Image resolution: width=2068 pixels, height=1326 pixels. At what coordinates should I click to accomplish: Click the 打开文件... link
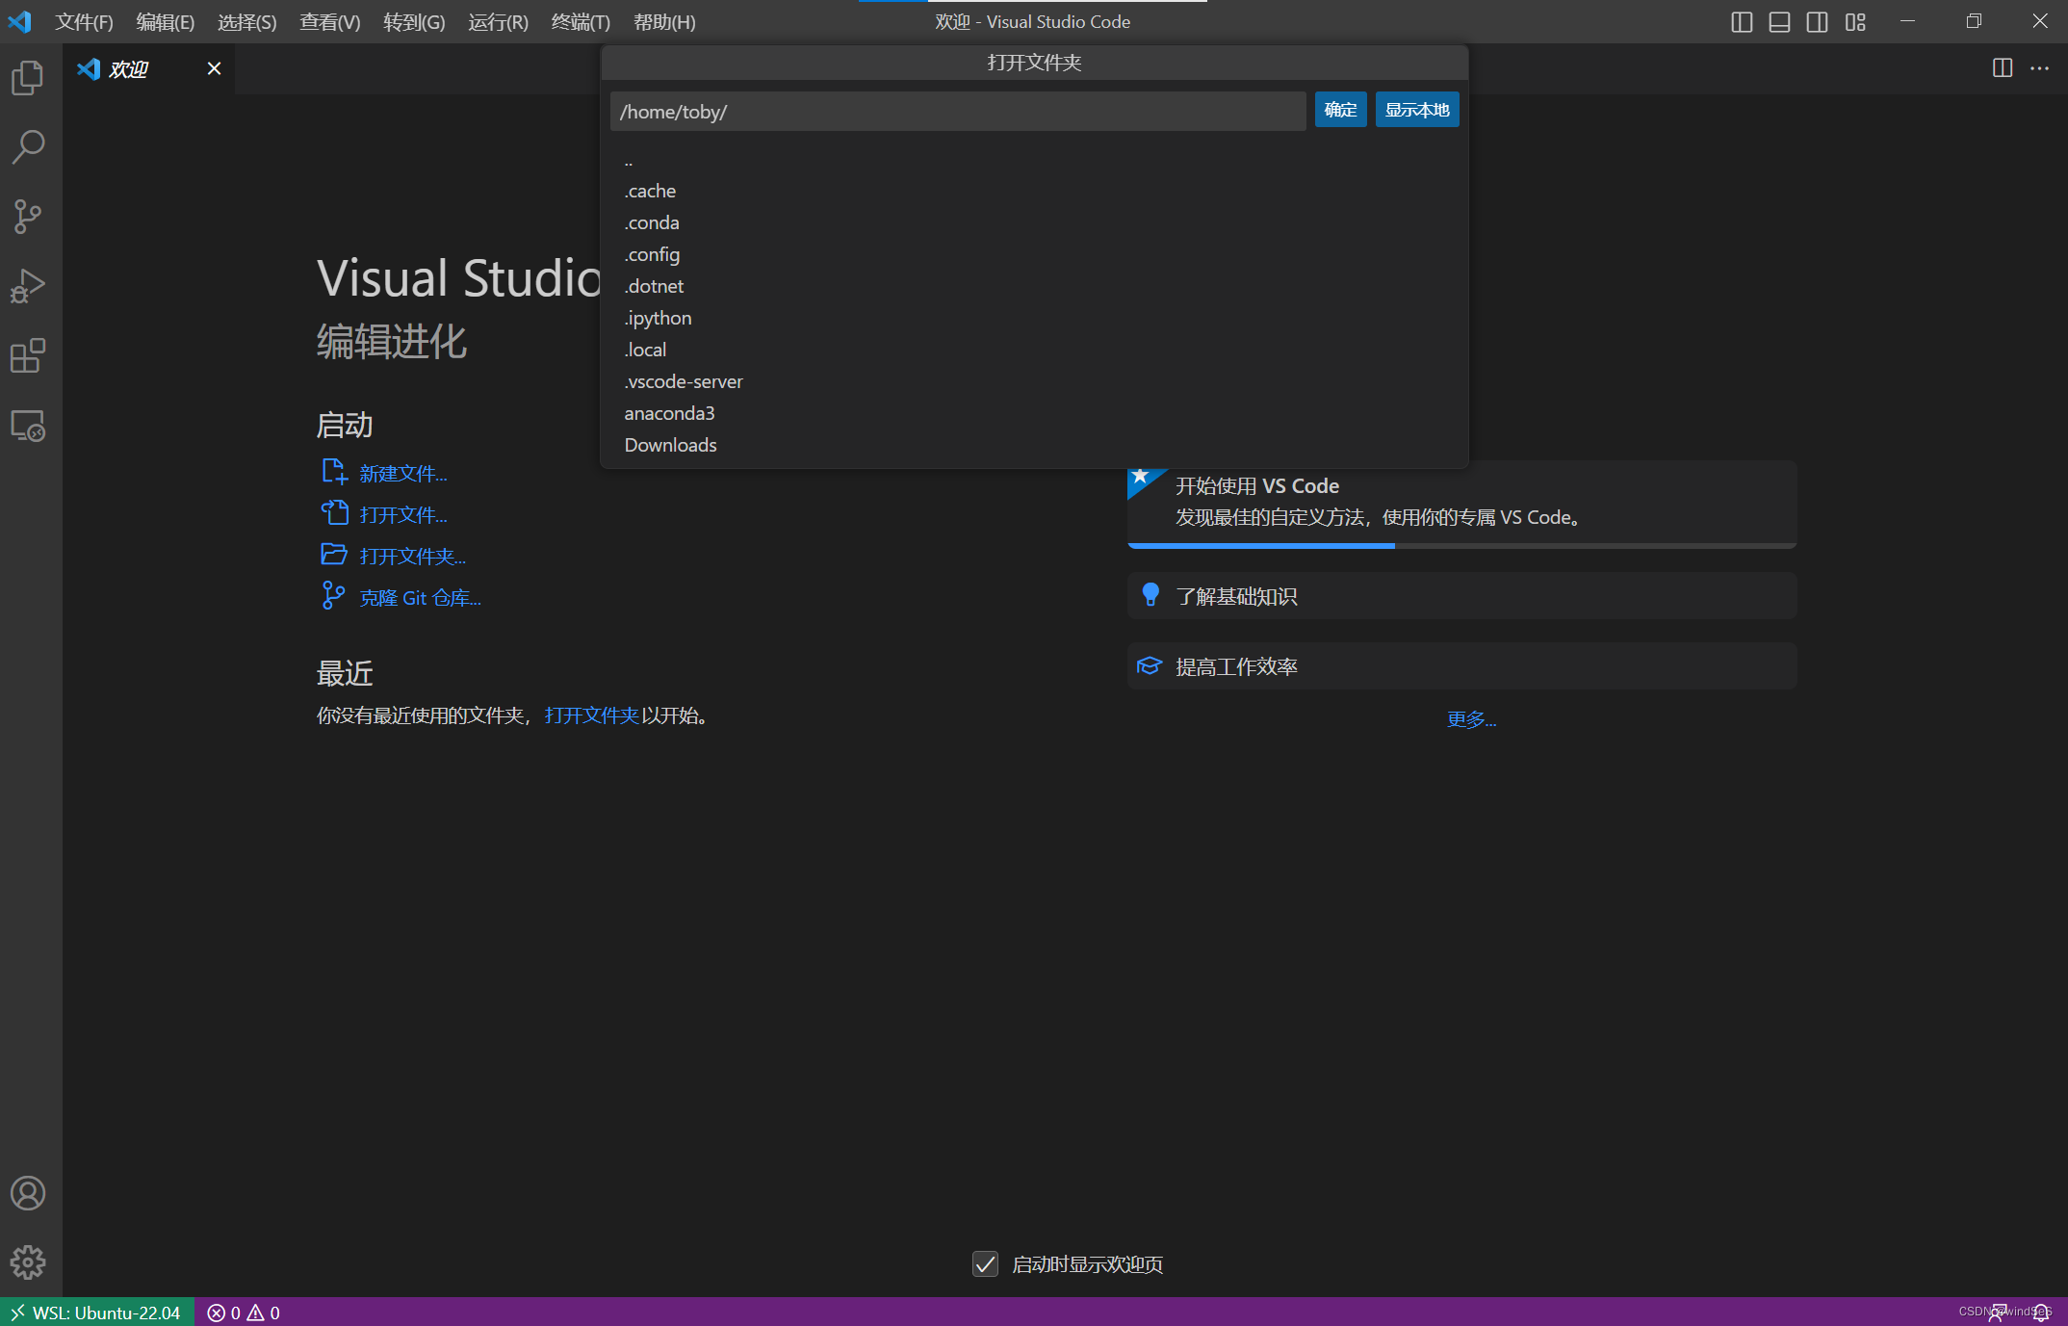coord(403,514)
